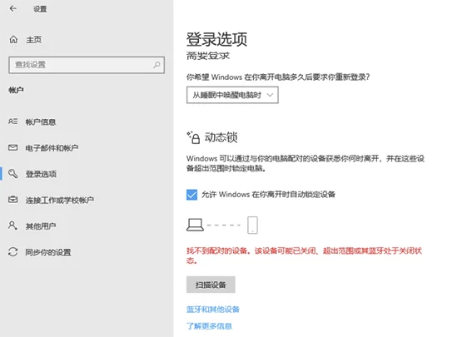Open the 了解更多信息 link
This screenshot has height=337, width=472.
[209, 326]
